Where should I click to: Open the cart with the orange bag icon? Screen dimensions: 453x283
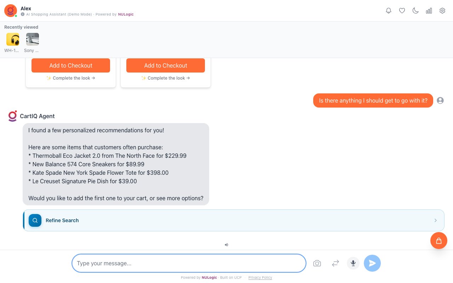[x=439, y=241]
